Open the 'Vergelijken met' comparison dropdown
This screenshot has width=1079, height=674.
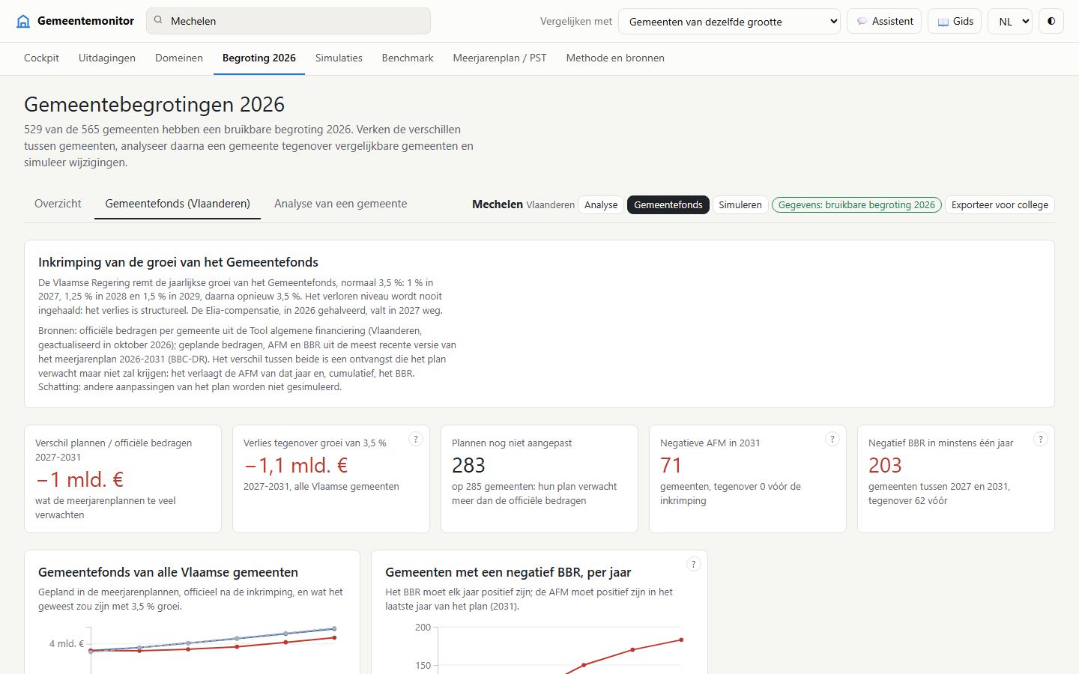729,21
